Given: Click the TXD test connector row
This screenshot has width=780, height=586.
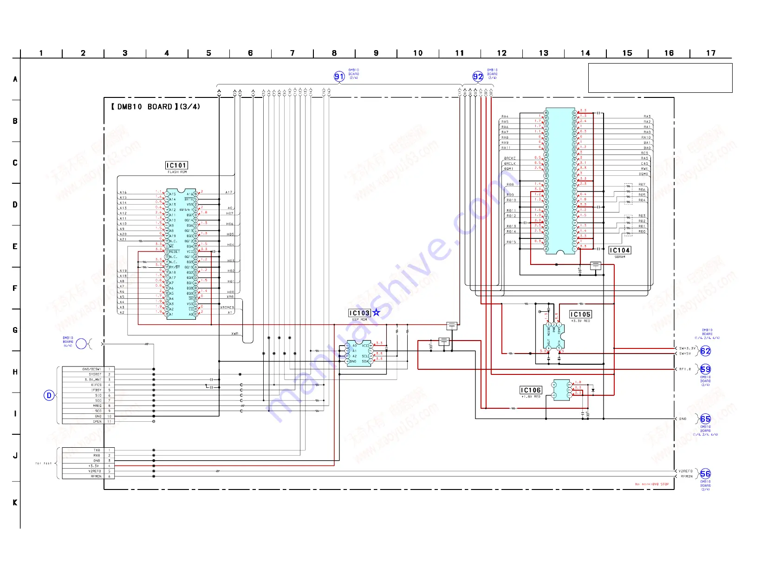Looking at the screenshot, I should tap(88, 450).
